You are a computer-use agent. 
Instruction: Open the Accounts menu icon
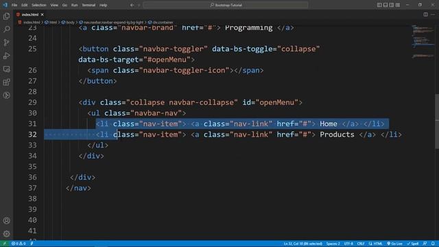[6, 221]
